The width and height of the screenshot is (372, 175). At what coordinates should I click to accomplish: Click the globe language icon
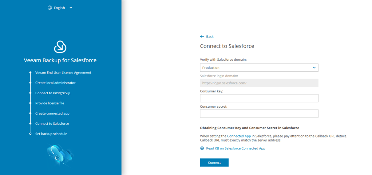(x=50, y=8)
